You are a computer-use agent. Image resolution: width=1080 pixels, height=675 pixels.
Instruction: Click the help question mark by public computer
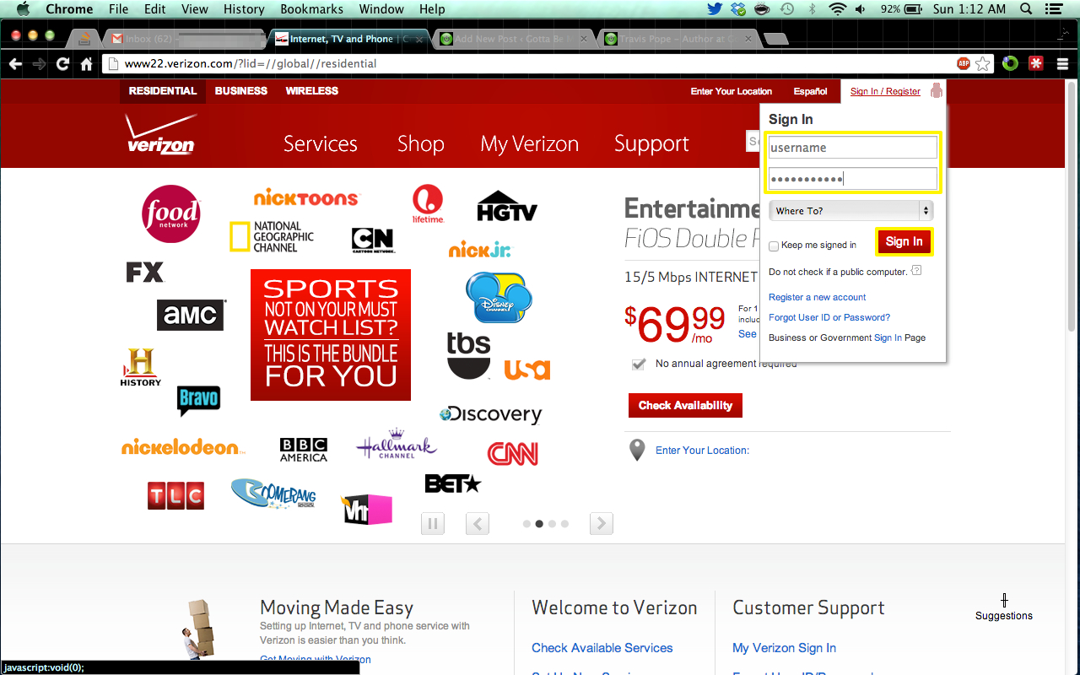click(x=916, y=271)
